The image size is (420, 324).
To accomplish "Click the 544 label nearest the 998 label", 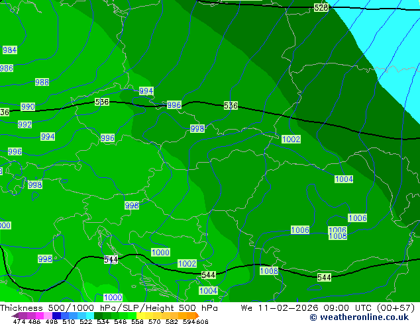I will pos(111,259).
